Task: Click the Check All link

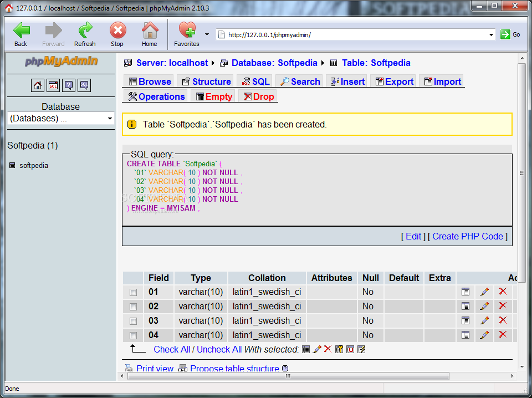Action: tap(172, 349)
